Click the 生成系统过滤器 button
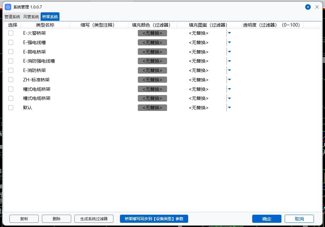 tap(94, 219)
